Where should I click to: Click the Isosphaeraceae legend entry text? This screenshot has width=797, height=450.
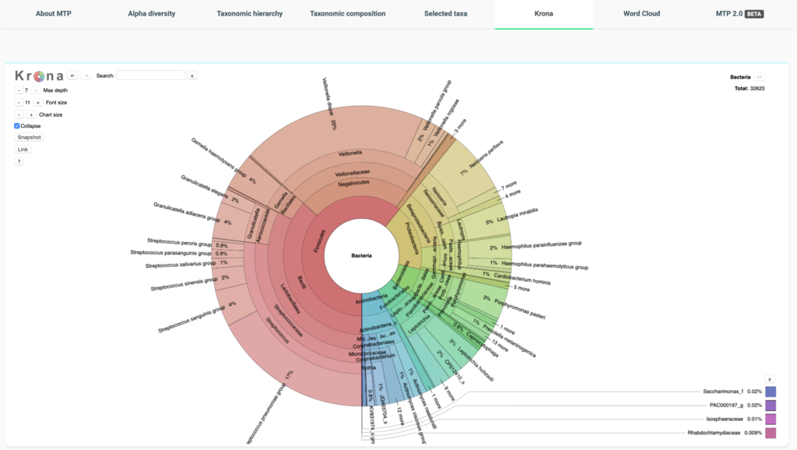pos(725,419)
